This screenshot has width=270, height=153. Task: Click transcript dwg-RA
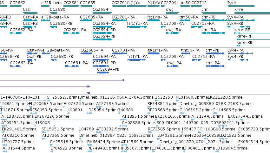(x=172, y=33)
